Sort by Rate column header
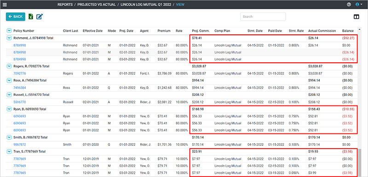This screenshot has height=177, width=368. point(179,31)
